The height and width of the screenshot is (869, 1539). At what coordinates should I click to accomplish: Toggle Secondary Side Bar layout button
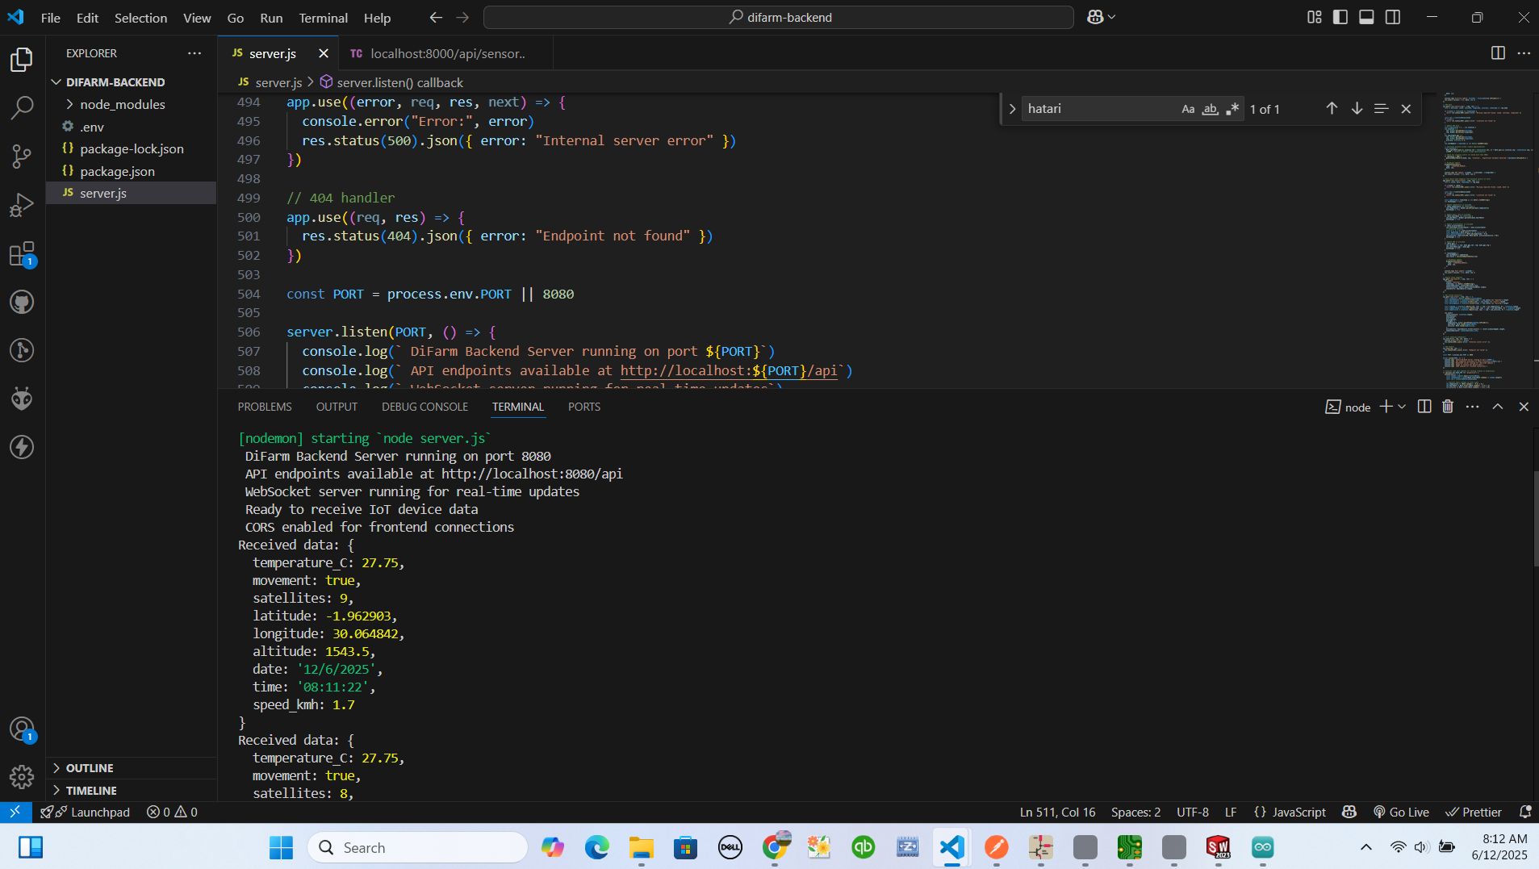pyautogui.click(x=1393, y=17)
